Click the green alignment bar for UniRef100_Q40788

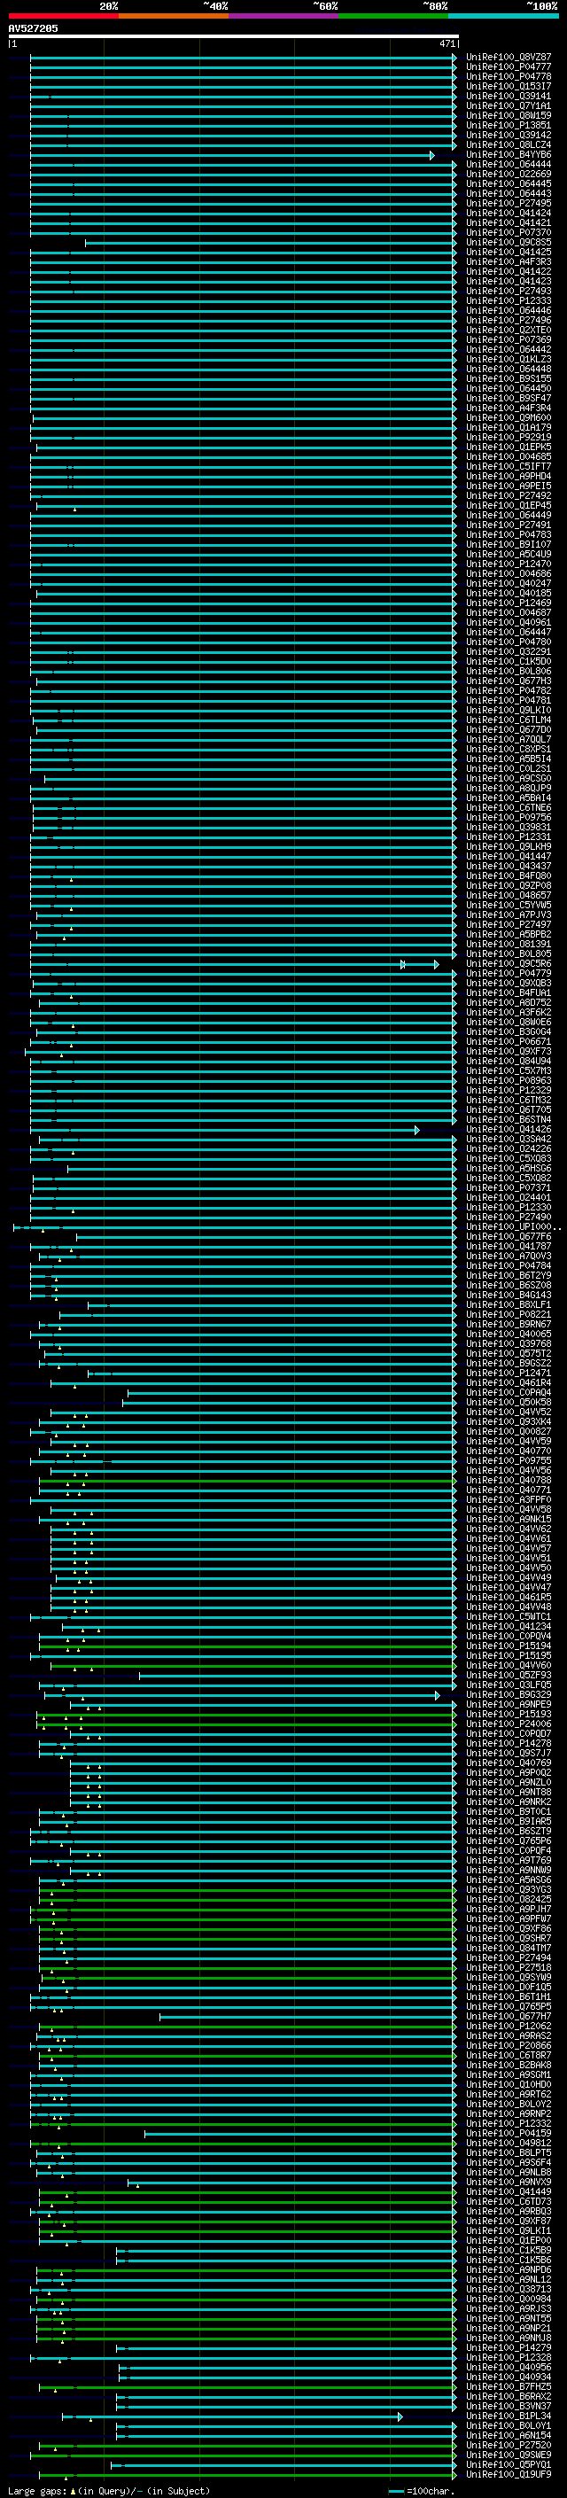(247, 1481)
